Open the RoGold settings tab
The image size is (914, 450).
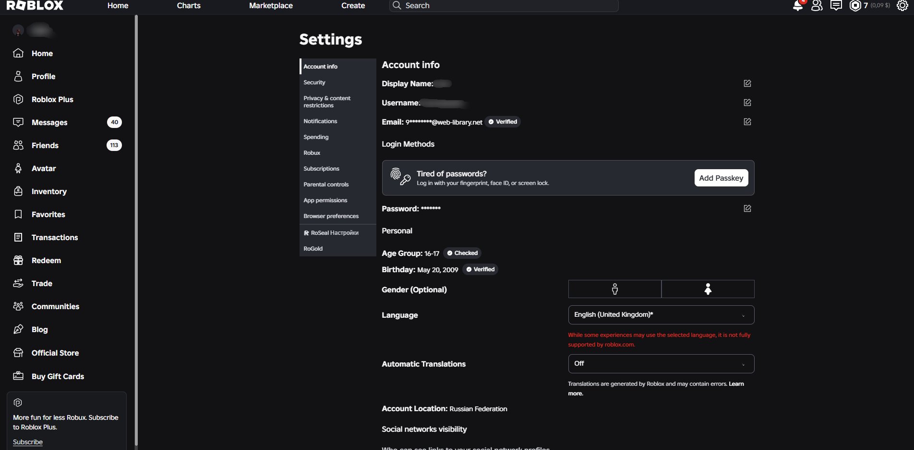pyautogui.click(x=338, y=249)
